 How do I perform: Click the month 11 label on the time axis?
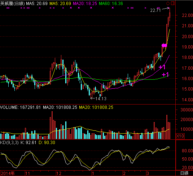[x=28, y=173]
